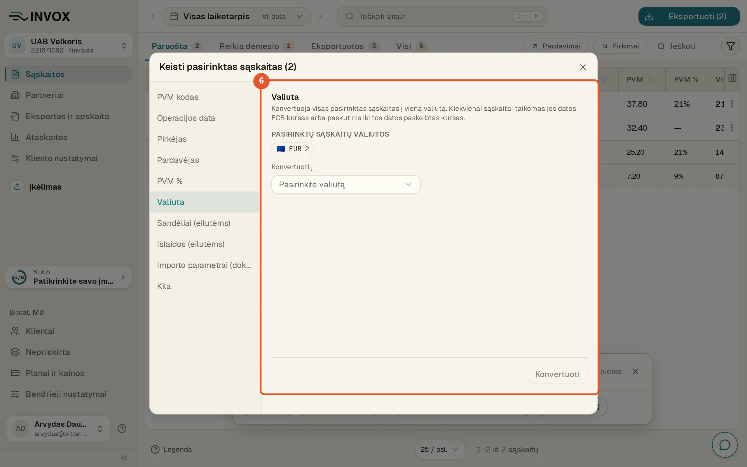Image resolution: width=747 pixels, height=467 pixels.
Task: Switch to Eksportuotos tab
Action: 345,46
